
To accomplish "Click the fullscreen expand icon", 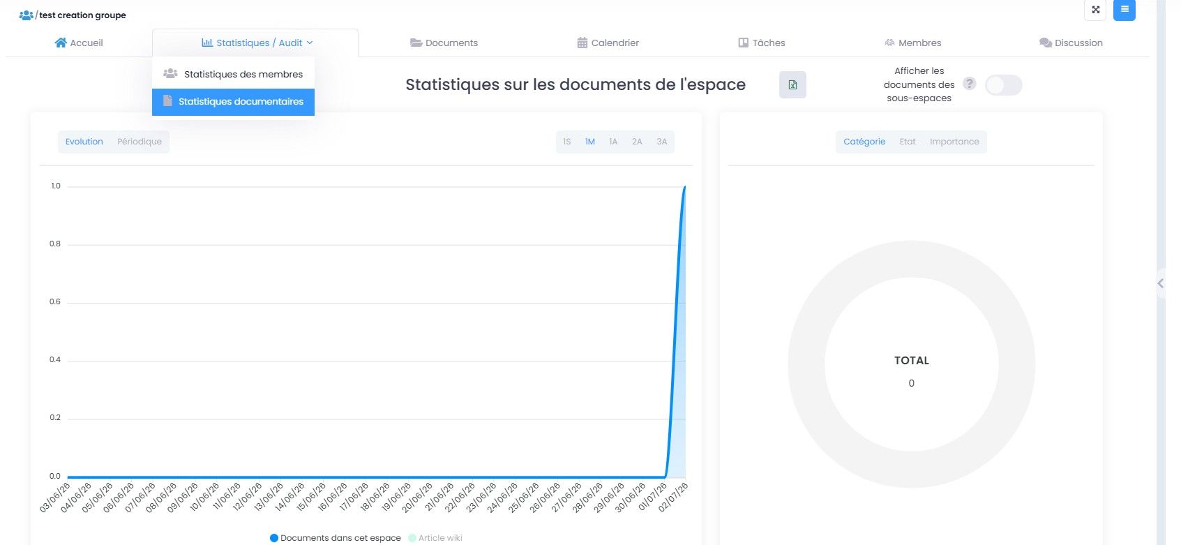I will click(1095, 10).
